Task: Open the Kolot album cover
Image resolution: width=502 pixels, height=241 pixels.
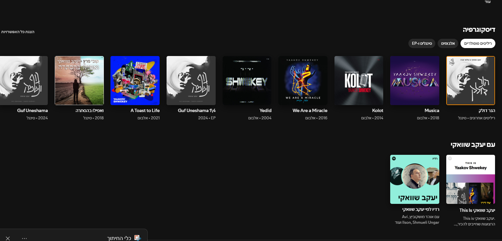Action: pyautogui.click(x=359, y=81)
